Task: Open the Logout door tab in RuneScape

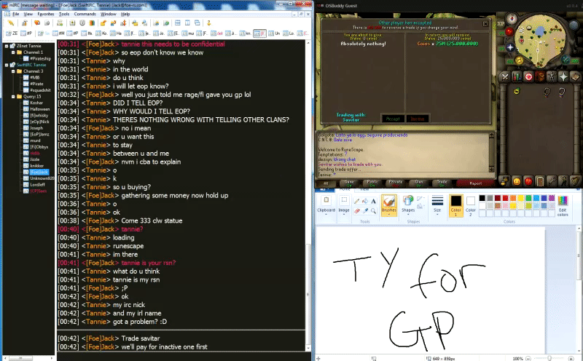Action: (x=540, y=181)
